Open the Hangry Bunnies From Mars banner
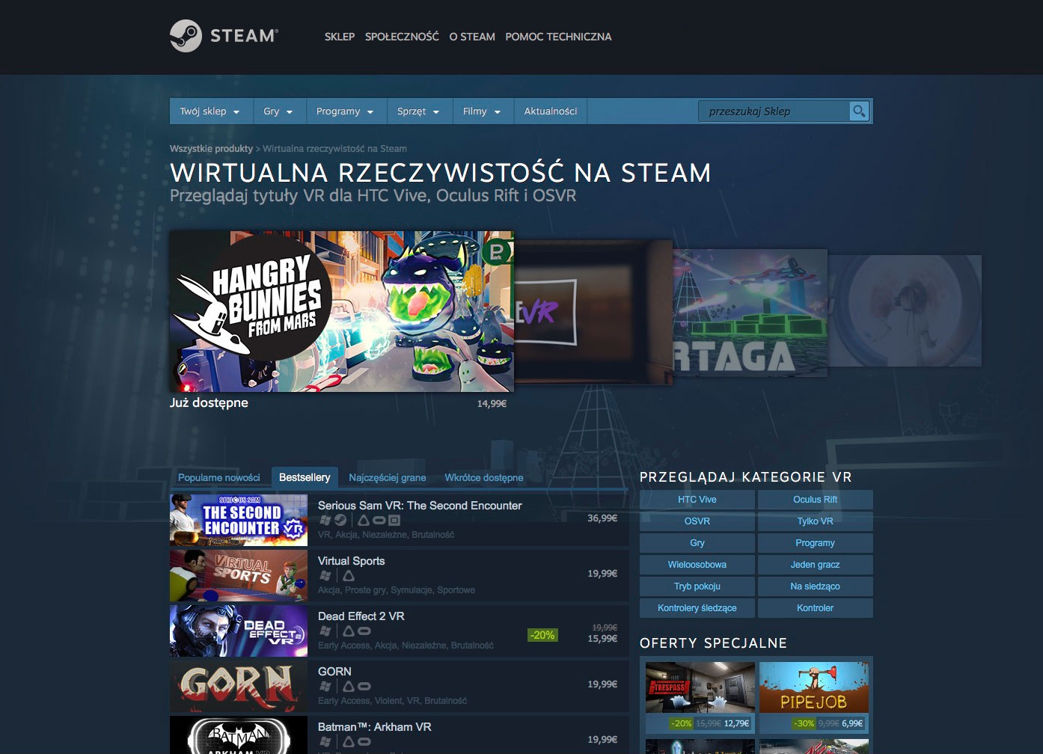 [342, 311]
